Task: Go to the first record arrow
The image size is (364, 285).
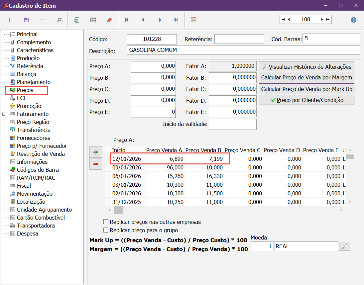Action: pyautogui.click(x=127, y=20)
